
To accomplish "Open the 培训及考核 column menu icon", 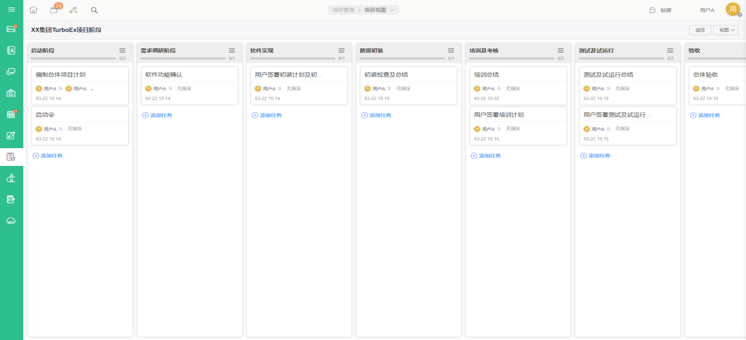I will tap(561, 51).
